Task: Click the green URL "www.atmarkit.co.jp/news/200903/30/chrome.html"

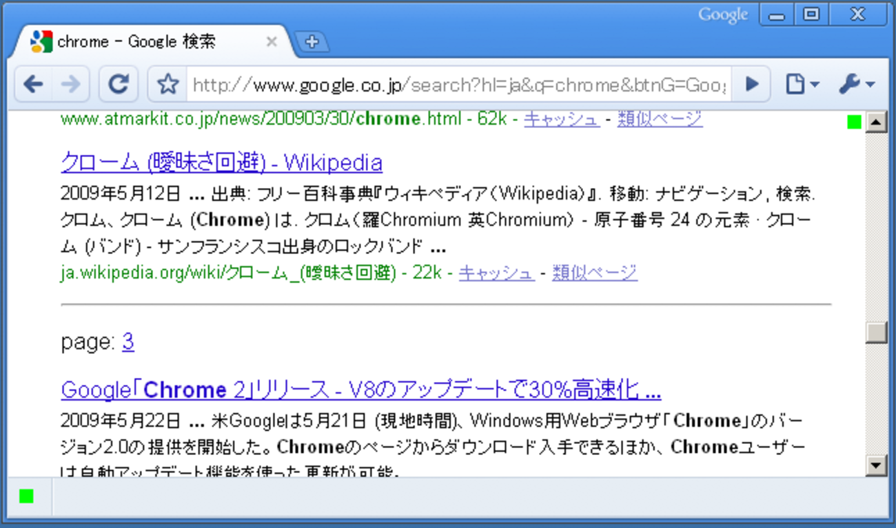Action: [260, 119]
